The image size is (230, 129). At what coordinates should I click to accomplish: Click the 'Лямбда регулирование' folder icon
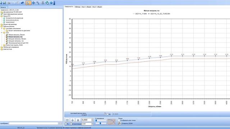(x=2, y=47)
